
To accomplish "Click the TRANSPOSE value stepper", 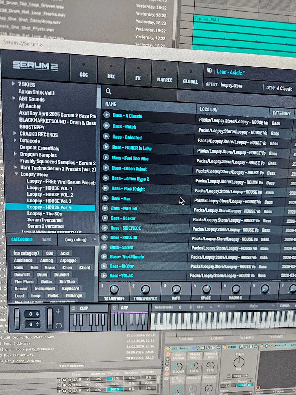I will point(190,307).
